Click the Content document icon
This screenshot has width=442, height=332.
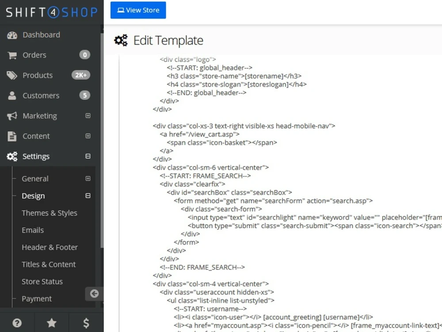point(12,136)
